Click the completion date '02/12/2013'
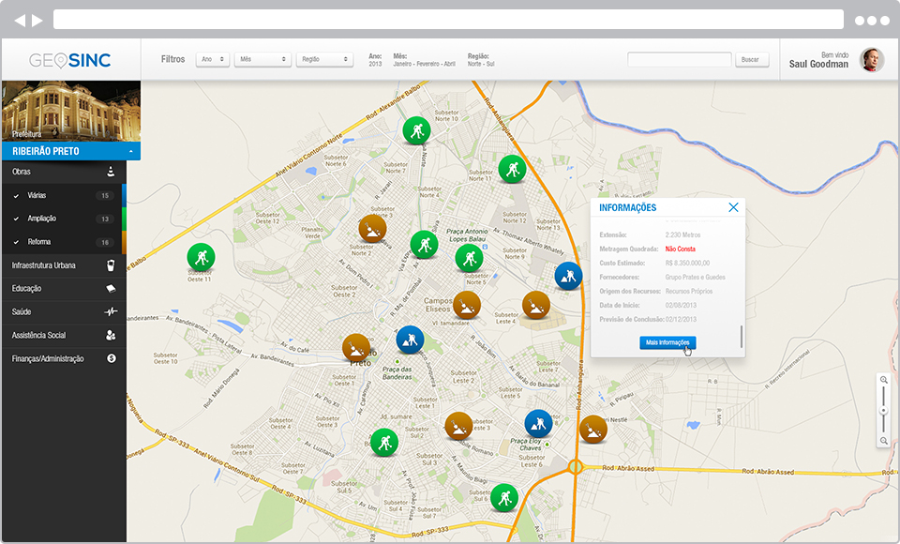This screenshot has height=544, width=900. coord(681,320)
